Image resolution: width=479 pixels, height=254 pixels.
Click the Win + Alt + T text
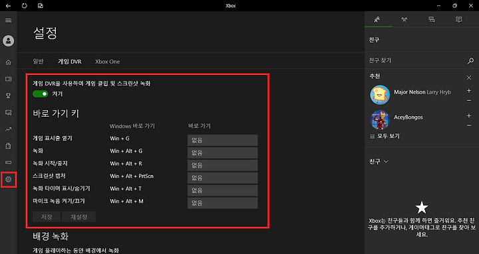(x=126, y=189)
